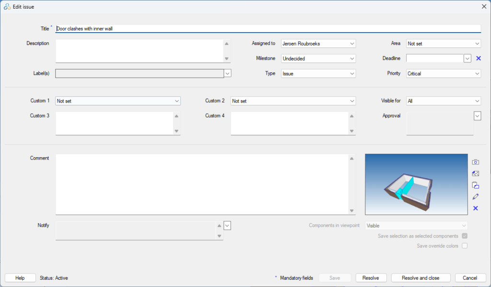The height and width of the screenshot is (287, 491).
Task: Open the Visible for dropdown
Action: [444, 101]
